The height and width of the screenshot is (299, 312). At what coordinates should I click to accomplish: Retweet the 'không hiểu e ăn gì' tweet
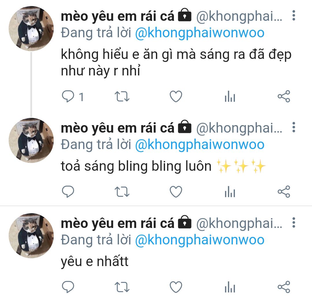[x=122, y=96]
